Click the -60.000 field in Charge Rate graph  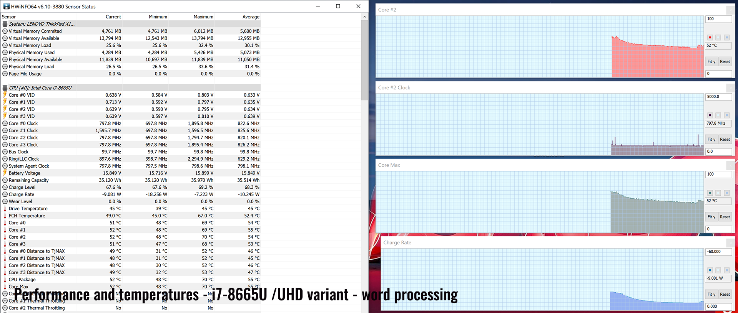click(x=719, y=252)
